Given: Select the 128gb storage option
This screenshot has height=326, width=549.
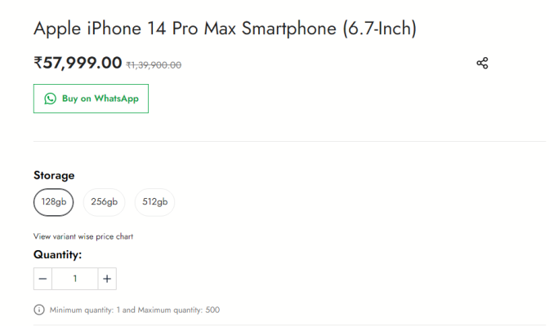Looking at the screenshot, I should point(54,202).
